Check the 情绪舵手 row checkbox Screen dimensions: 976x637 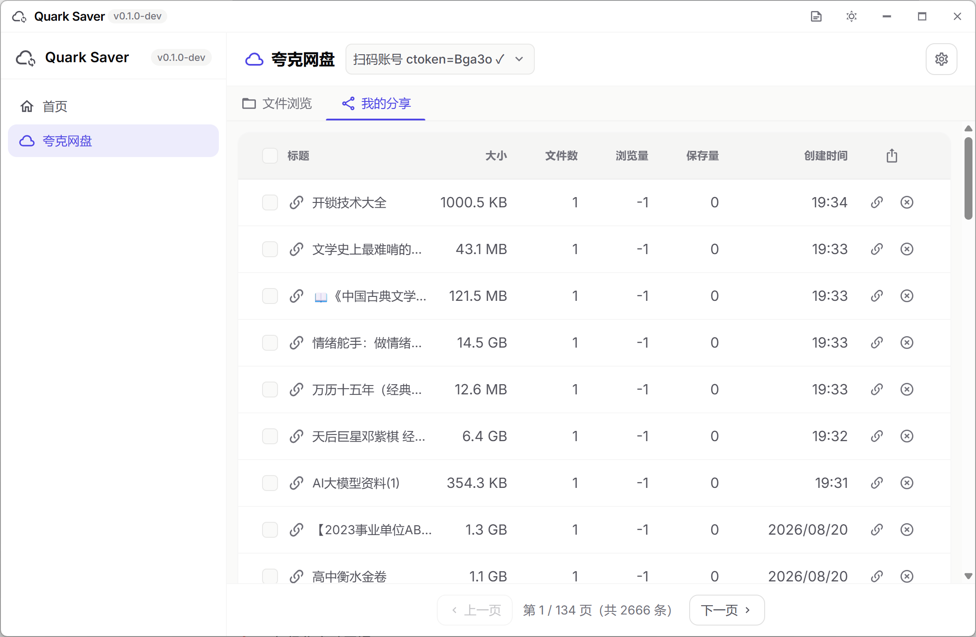[x=270, y=343]
